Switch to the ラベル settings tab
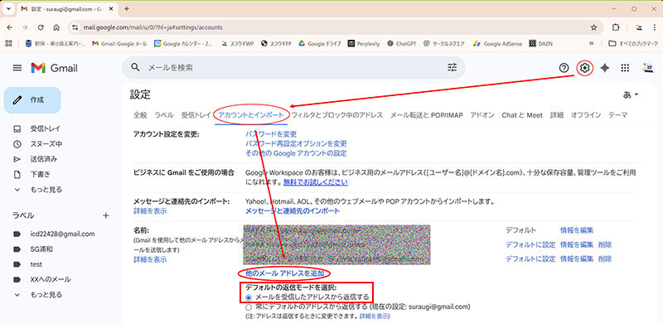The image size is (663, 324). pos(164,115)
